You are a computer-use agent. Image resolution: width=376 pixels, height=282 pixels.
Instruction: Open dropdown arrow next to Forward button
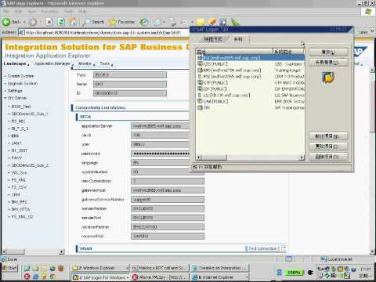click(x=41, y=22)
